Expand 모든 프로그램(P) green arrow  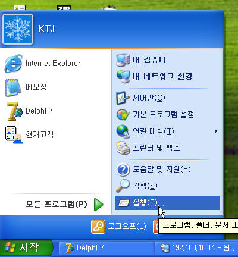(x=99, y=205)
